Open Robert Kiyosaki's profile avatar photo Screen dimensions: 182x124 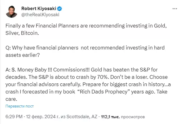click(x=12, y=12)
